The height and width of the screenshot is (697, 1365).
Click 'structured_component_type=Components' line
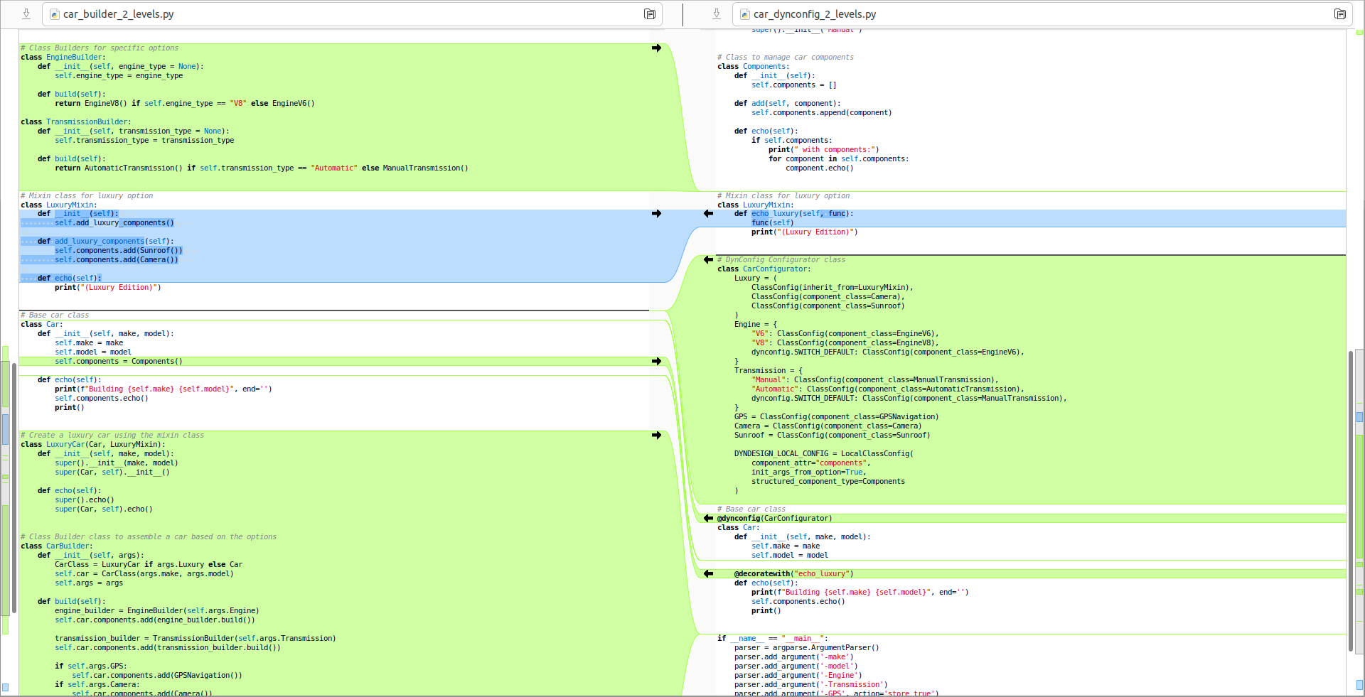[828, 481]
